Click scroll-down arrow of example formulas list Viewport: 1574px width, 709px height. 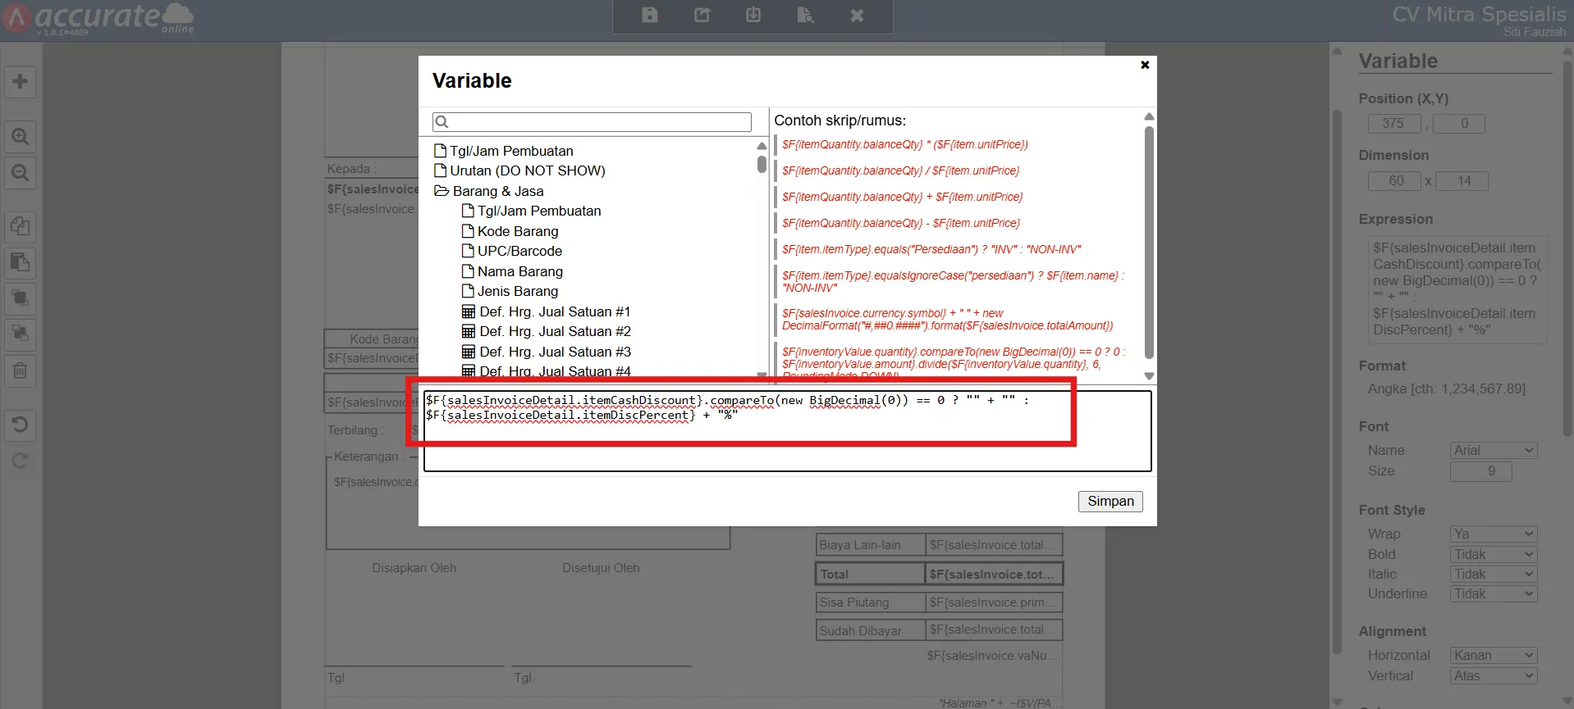click(1149, 376)
